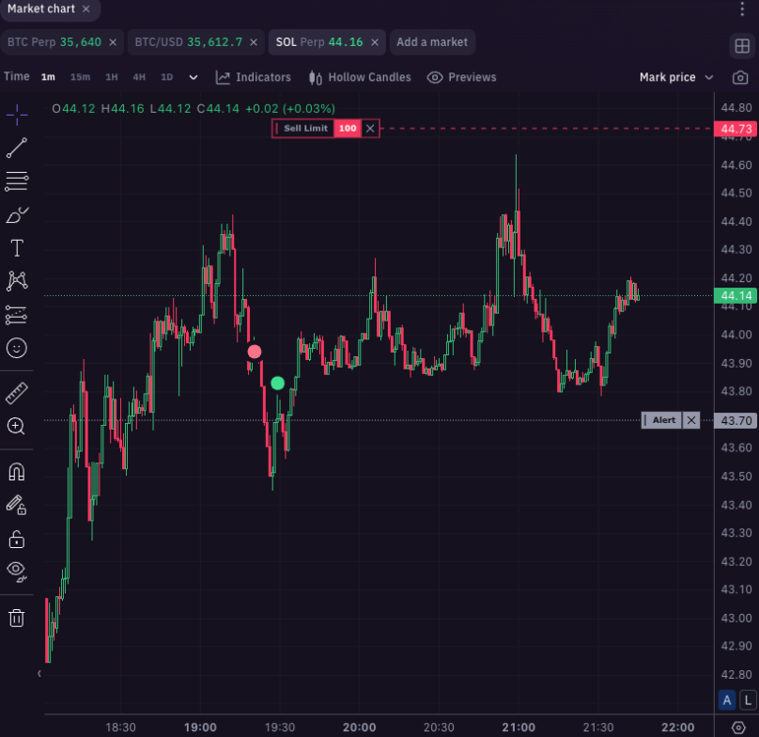Viewport: 759px width, 737px height.
Task: Select the 1m time interval
Action: [x=48, y=77]
